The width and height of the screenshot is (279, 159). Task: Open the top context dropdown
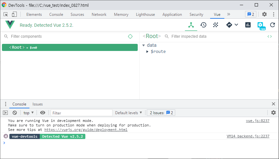pos(28,113)
